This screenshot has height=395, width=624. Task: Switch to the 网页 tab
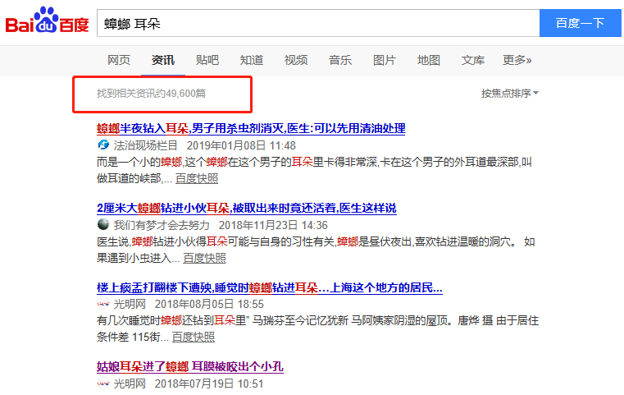pos(119,60)
